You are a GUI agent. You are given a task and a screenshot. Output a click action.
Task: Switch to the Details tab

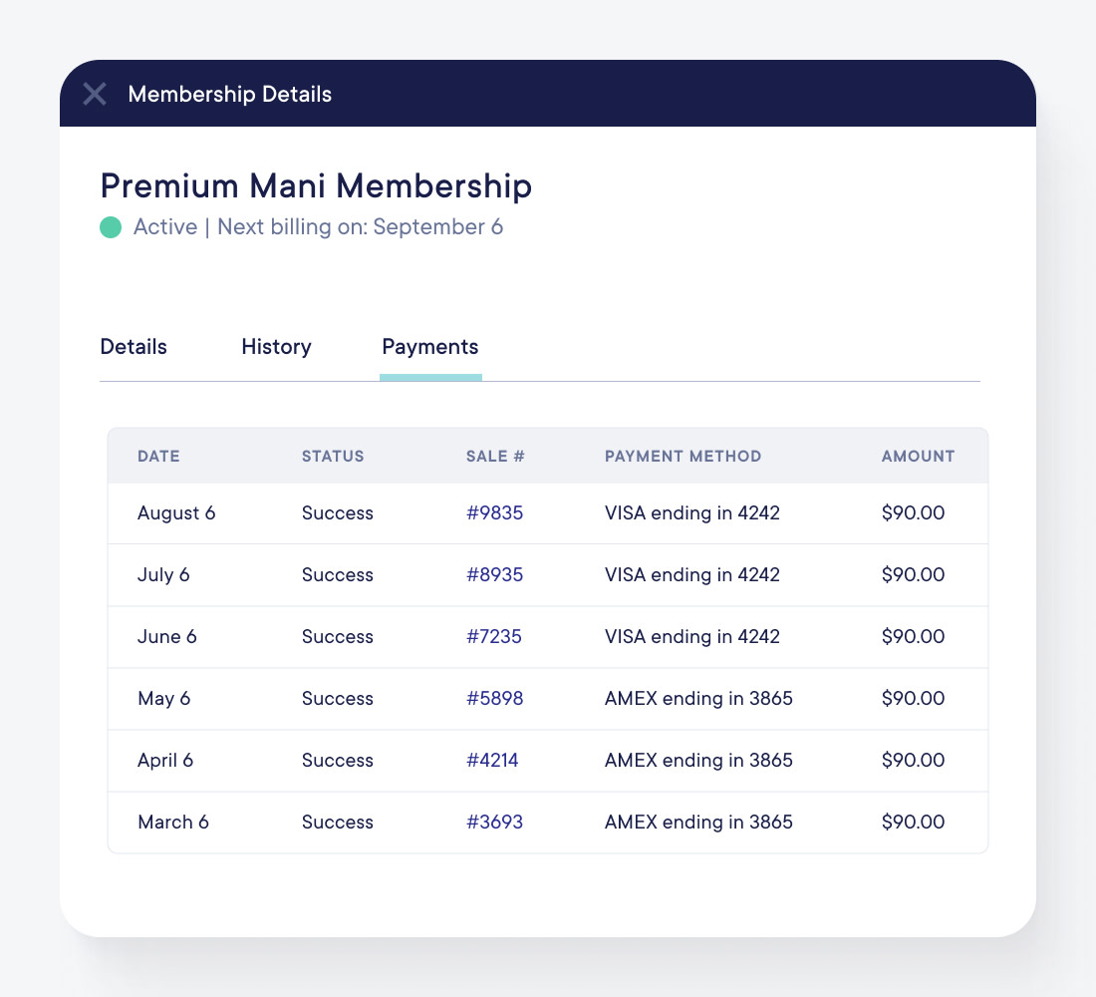(x=133, y=347)
